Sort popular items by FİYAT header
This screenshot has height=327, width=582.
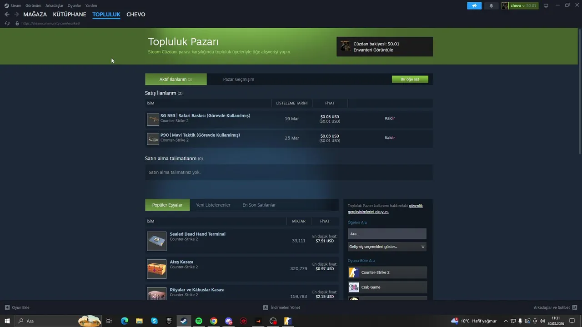(325, 221)
